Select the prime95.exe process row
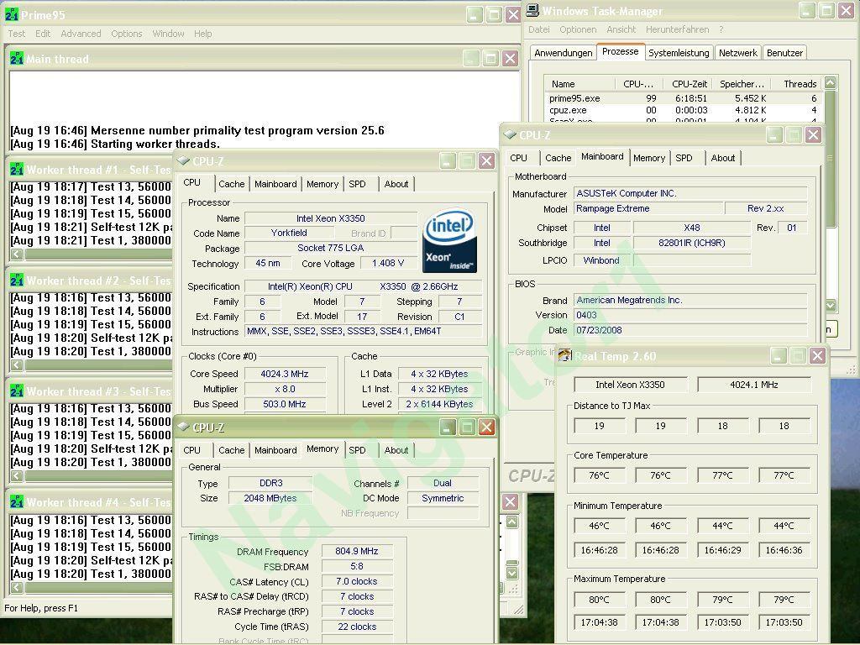The height and width of the screenshot is (645, 860). tap(684, 98)
